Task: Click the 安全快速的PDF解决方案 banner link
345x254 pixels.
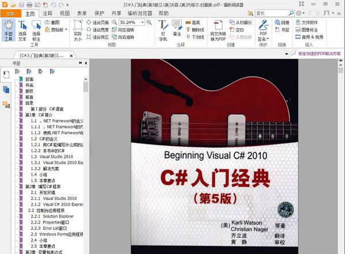Action: (x=320, y=54)
